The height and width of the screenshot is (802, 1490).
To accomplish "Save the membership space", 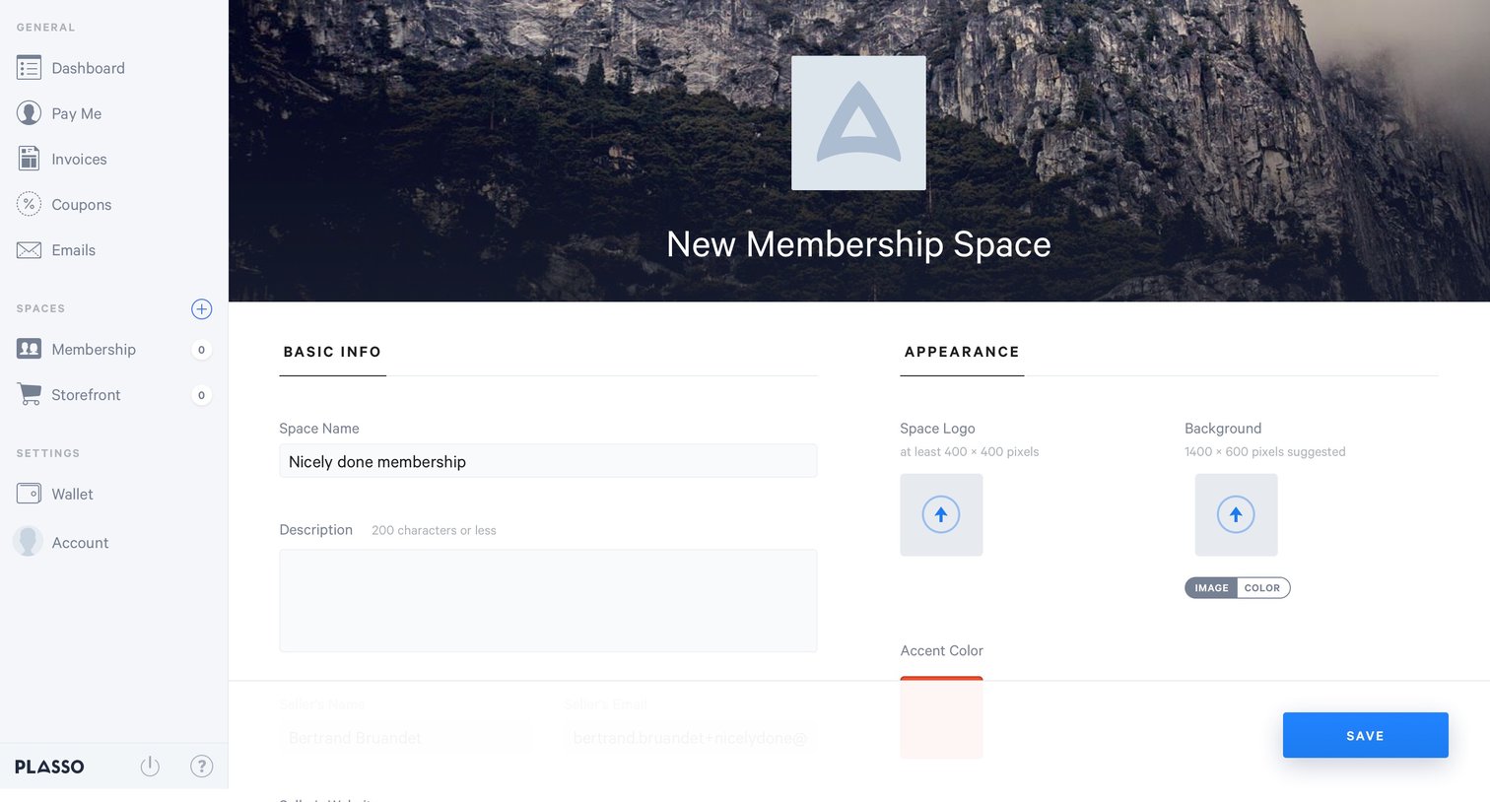I will click(1365, 735).
